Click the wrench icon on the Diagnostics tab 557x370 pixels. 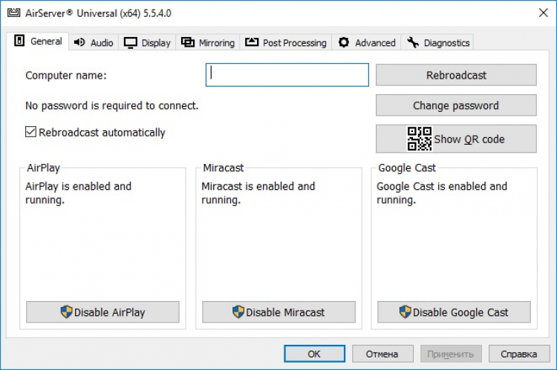(x=413, y=42)
